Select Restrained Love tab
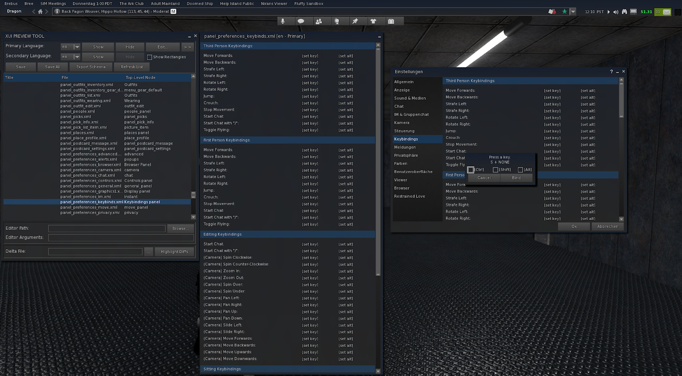The image size is (682, 376). (x=417, y=197)
